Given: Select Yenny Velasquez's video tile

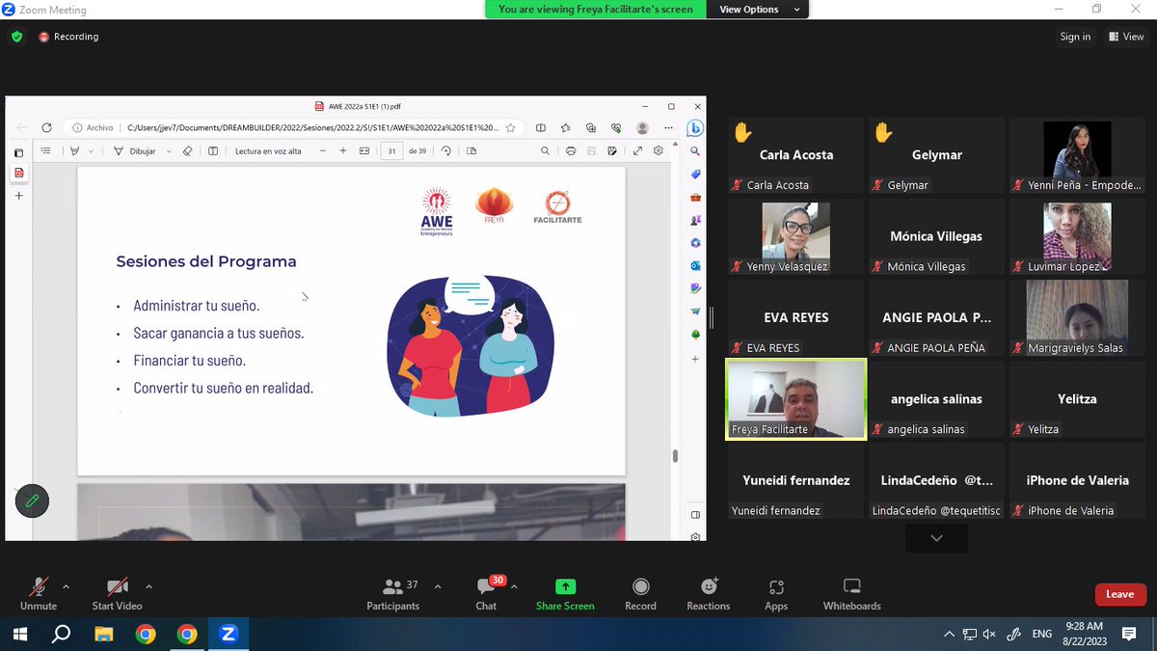Looking at the screenshot, I should [796, 236].
